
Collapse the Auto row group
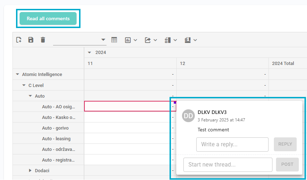[30, 96]
